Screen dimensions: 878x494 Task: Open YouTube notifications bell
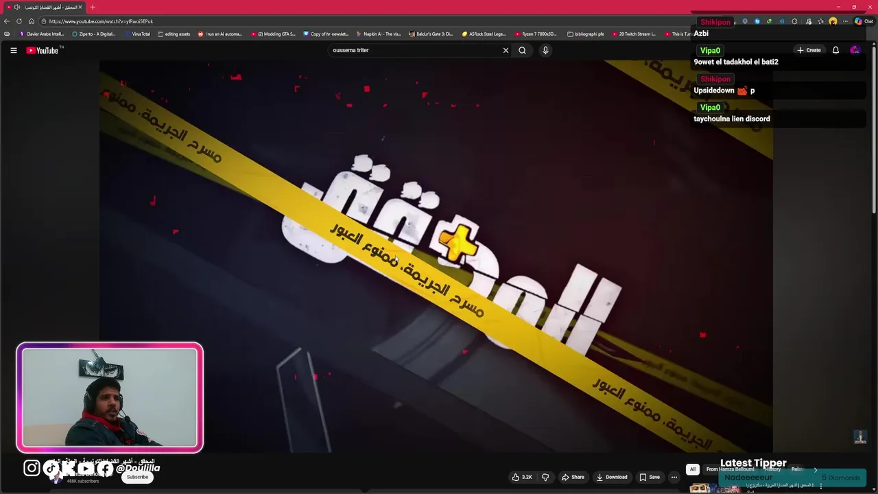835,50
